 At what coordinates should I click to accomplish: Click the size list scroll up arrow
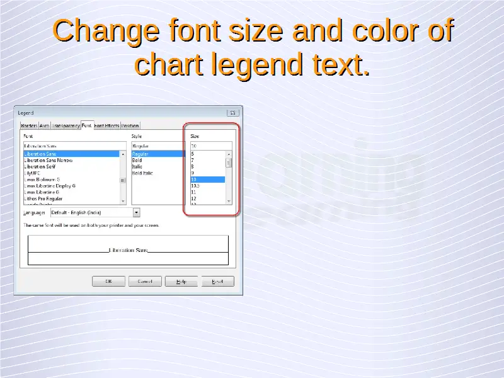[x=229, y=154]
